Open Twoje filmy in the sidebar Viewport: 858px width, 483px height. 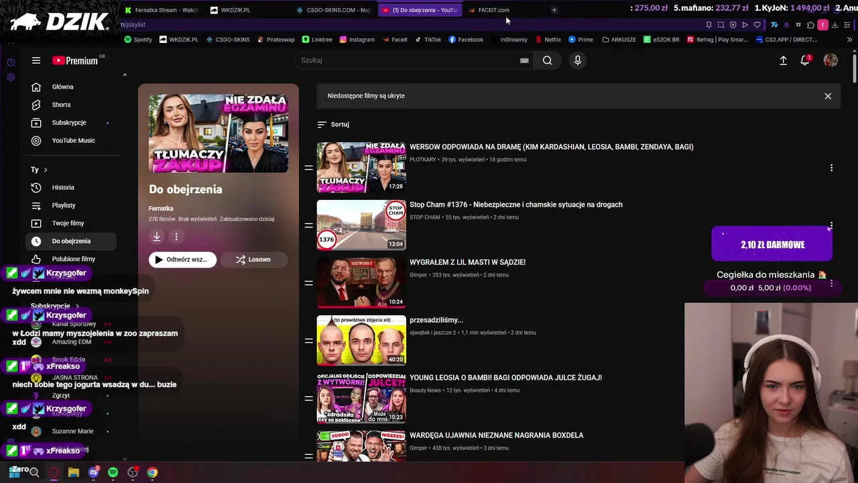click(x=71, y=223)
